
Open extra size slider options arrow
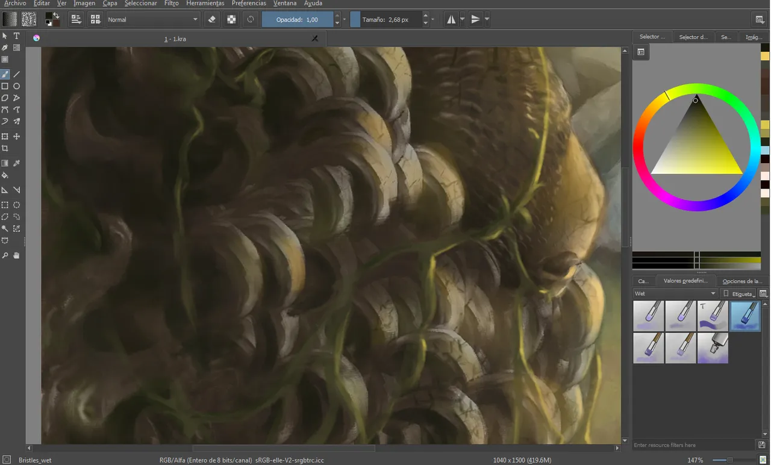tap(433, 19)
